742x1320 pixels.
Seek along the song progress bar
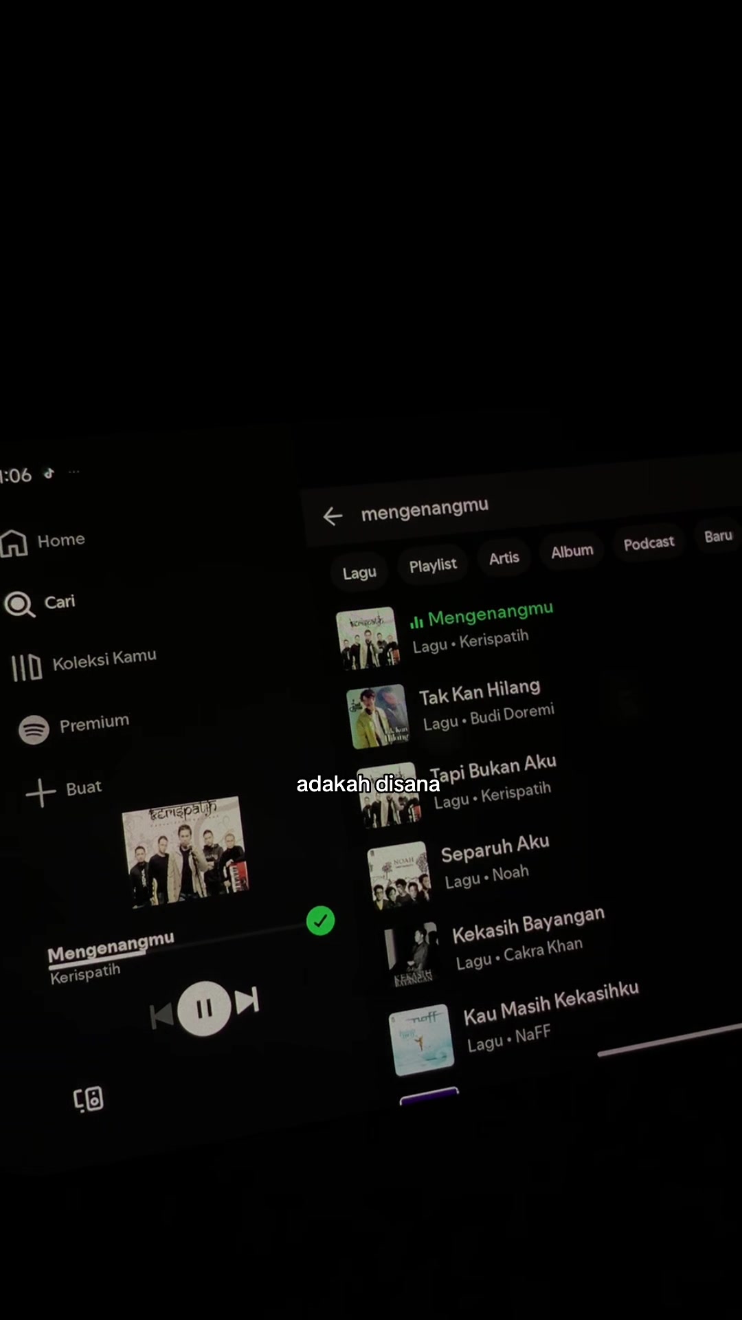point(179,945)
